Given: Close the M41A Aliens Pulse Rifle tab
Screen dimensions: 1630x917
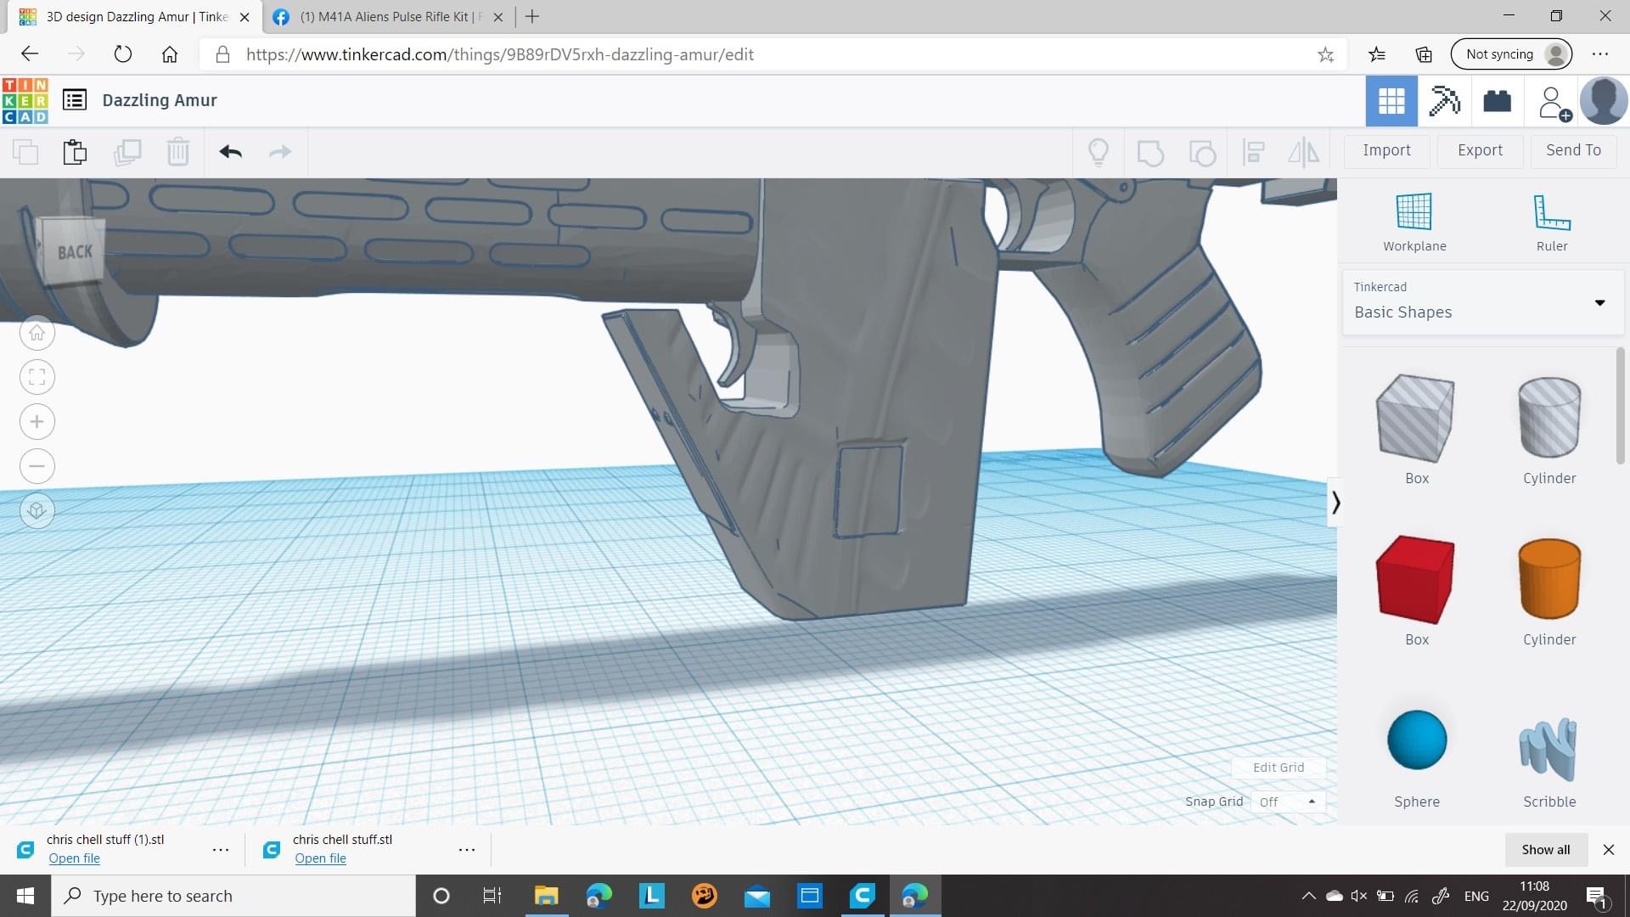Looking at the screenshot, I should [x=497, y=17].
